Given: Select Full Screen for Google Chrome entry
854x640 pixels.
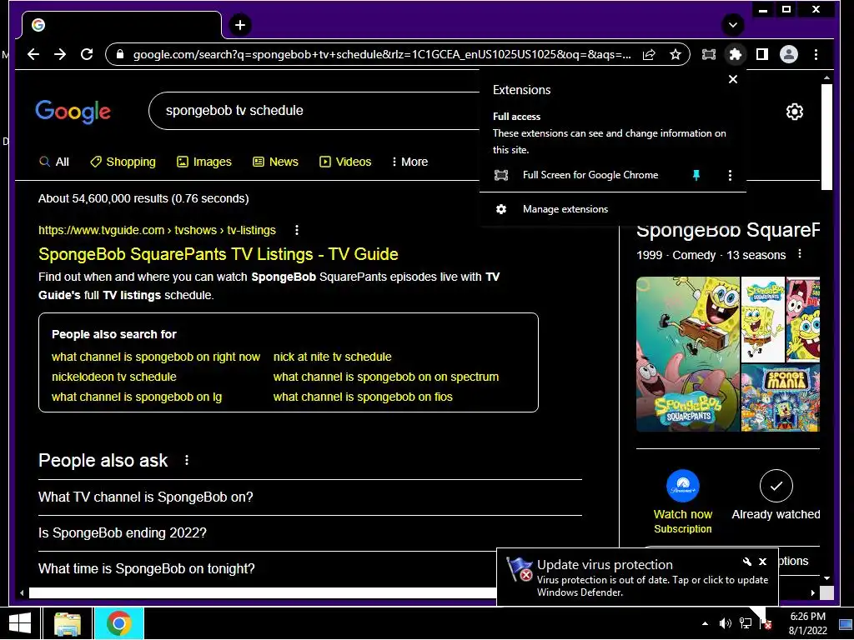Looking at the screenshot, I should tap(590, 175).
